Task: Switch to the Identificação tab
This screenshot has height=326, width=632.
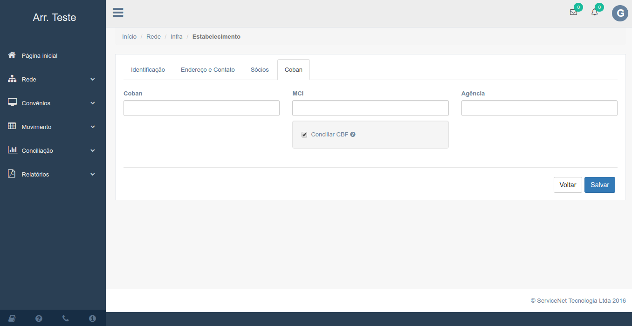Action: pos(148,70)
